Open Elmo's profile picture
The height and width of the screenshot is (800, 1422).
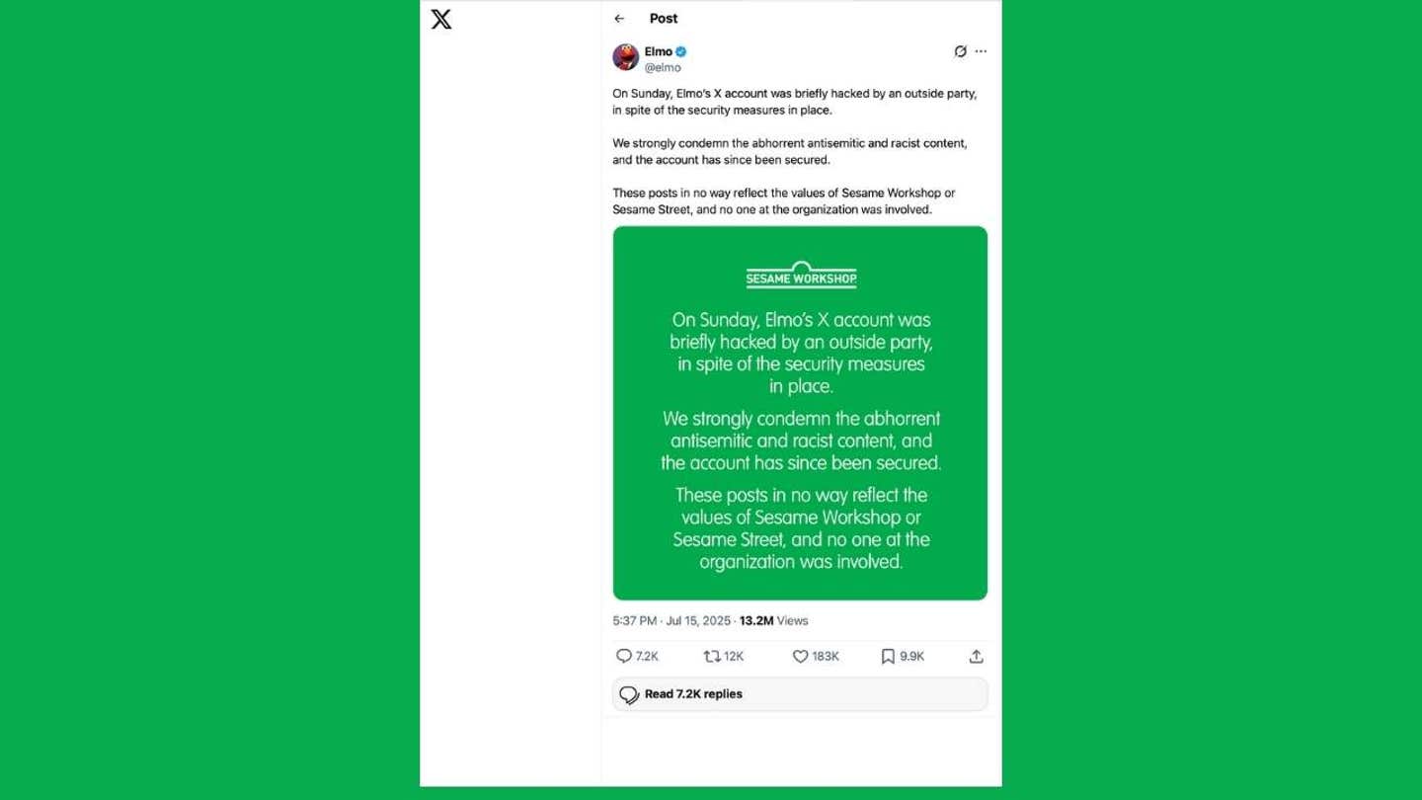[x=625, y=57]
